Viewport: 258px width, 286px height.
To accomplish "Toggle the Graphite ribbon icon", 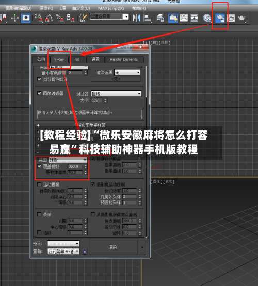I will coord(173,18).
